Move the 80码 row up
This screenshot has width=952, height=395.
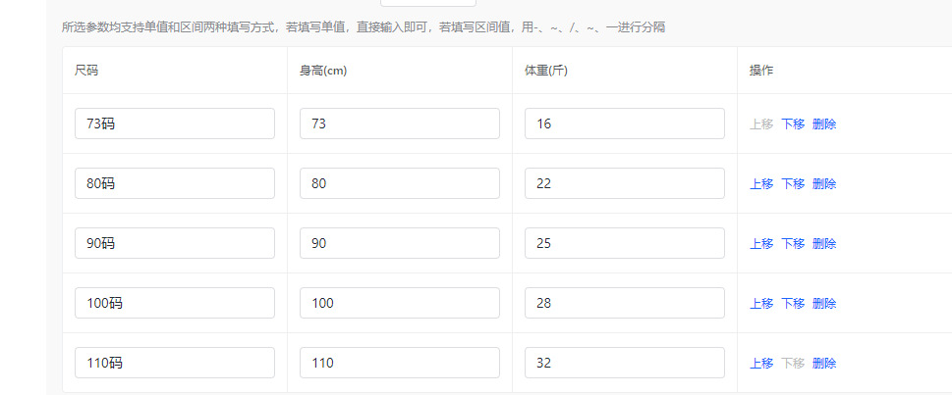[x=761, y=184]
